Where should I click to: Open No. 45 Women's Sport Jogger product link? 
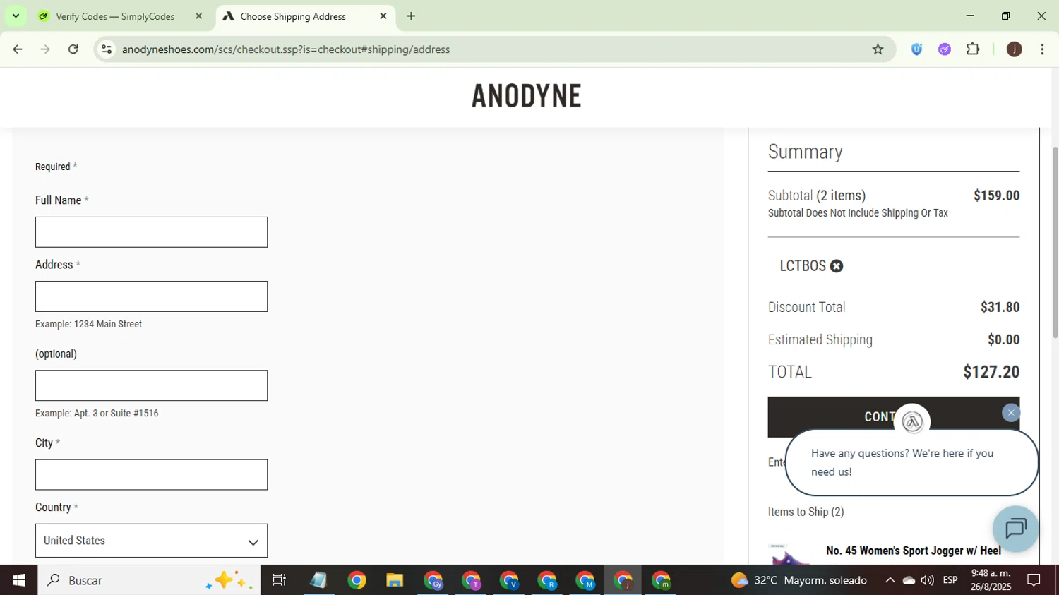pos(913,551)
